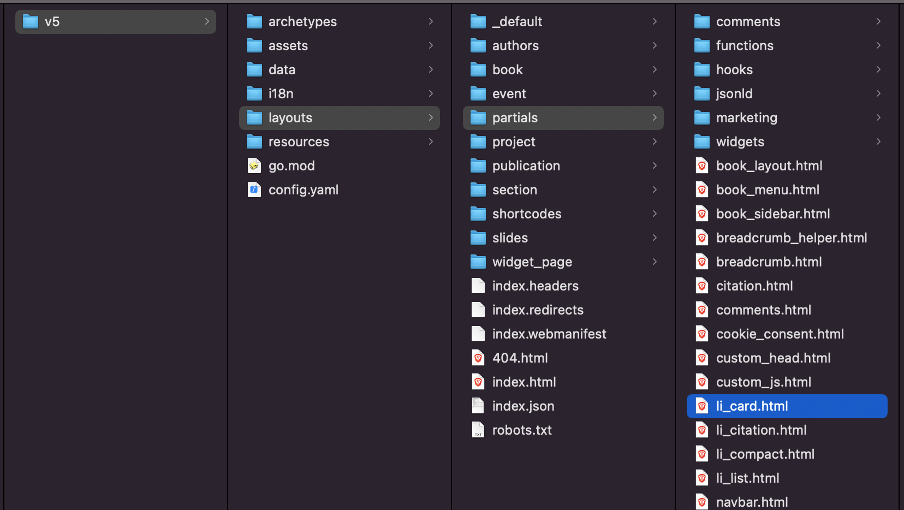904x510 pixels.
Task: Expand the functions folder chevron
Action: (878, 45)
